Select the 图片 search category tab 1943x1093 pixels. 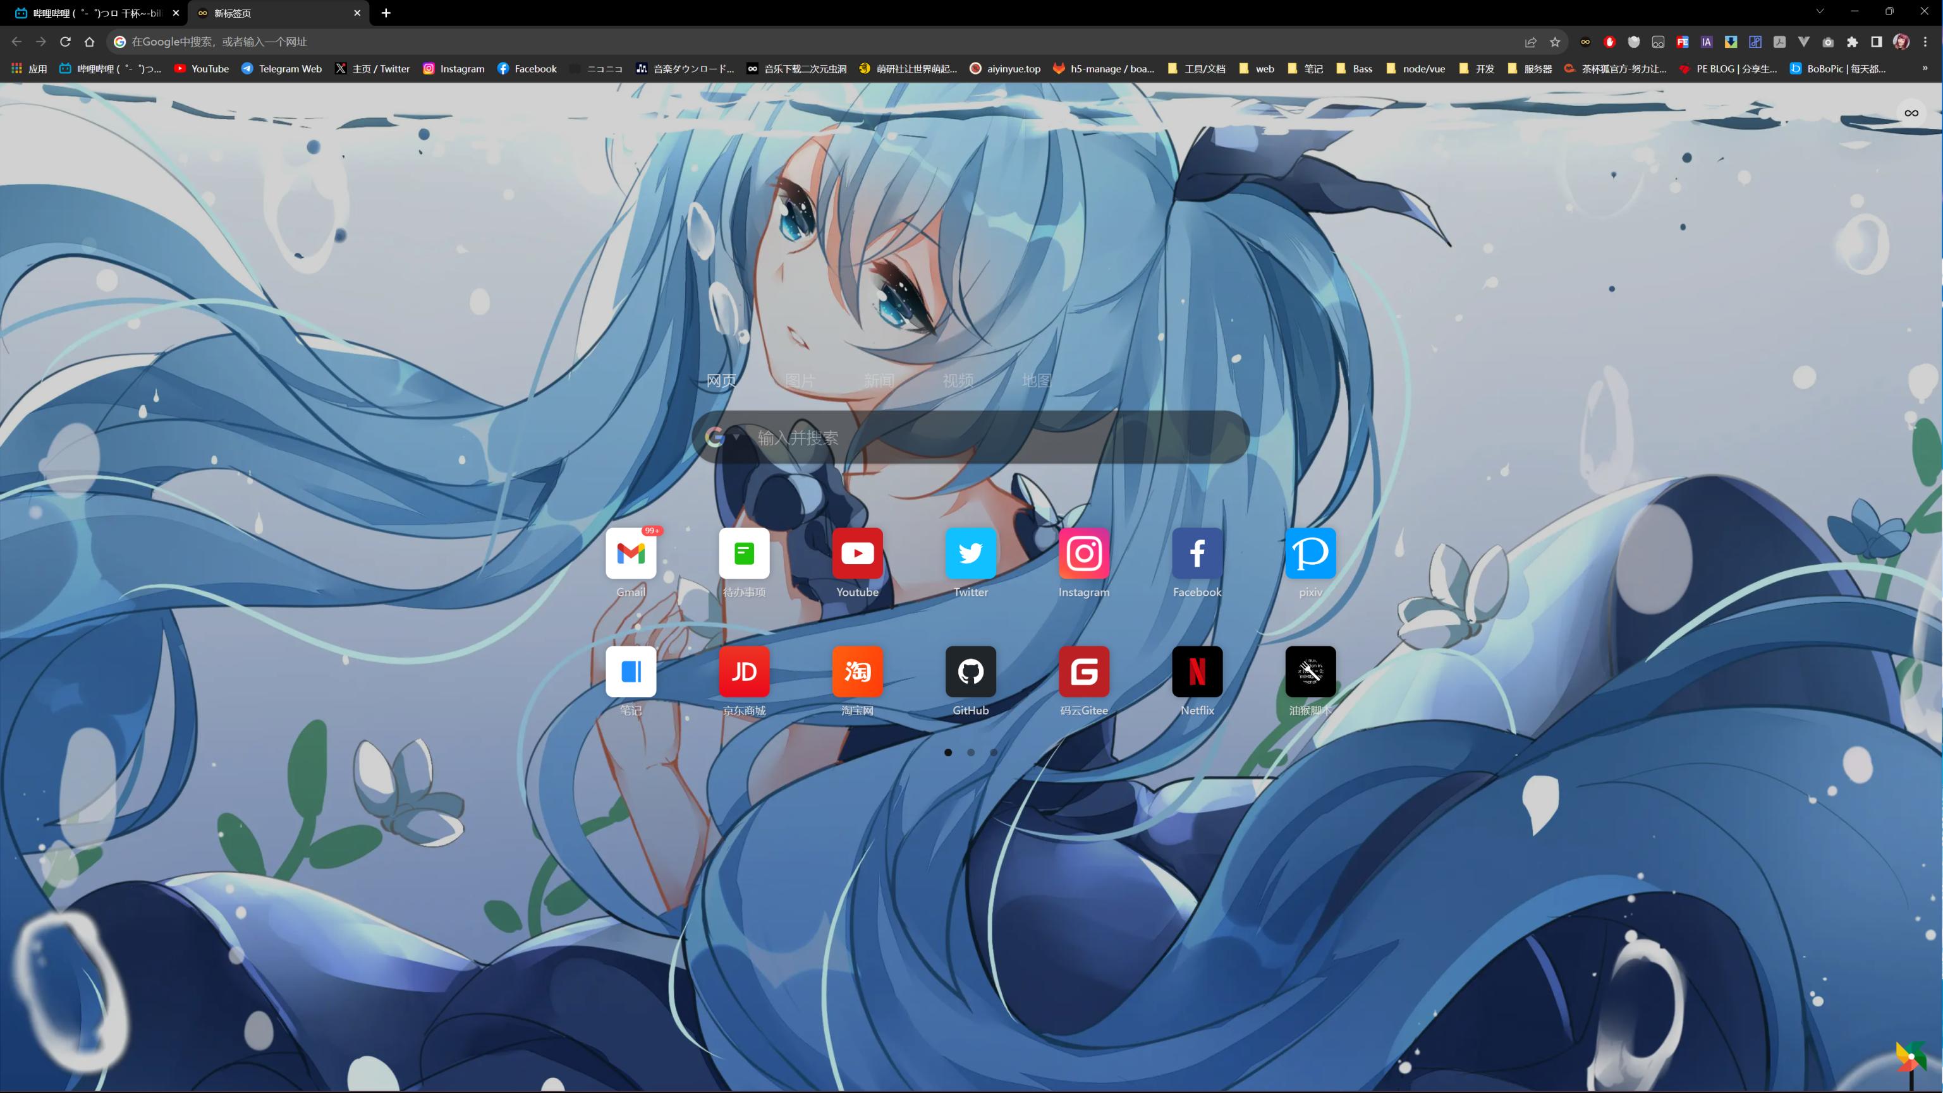pos(800,381)
